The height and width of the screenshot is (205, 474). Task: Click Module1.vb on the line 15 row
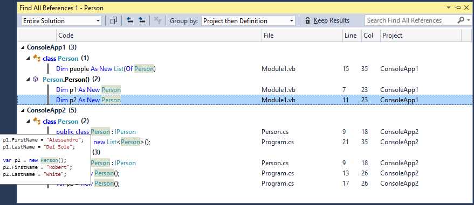278,69
